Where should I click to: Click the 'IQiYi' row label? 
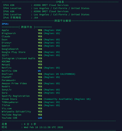click(x=5, y=55)
